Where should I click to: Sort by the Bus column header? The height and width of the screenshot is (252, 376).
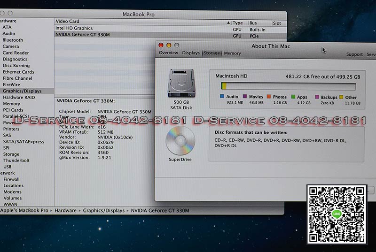click(253, 23)
